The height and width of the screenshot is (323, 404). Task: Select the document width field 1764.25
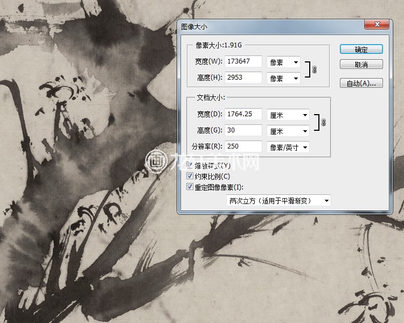click(x=243, y=114)
